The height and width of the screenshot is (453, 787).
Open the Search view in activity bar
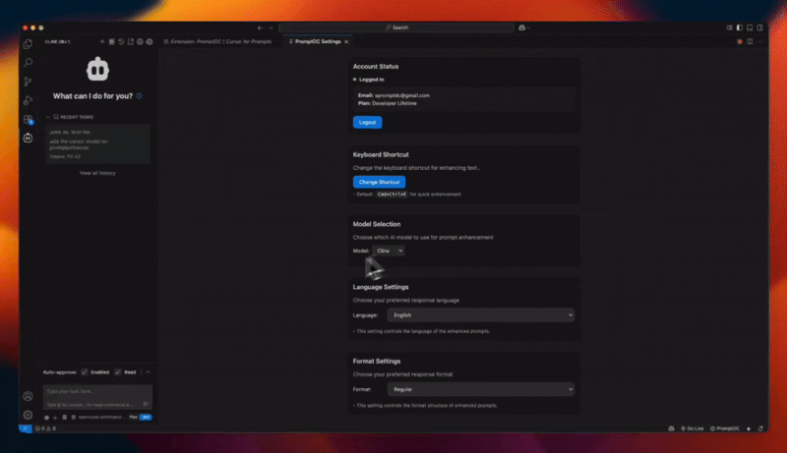tap(28, 62)
